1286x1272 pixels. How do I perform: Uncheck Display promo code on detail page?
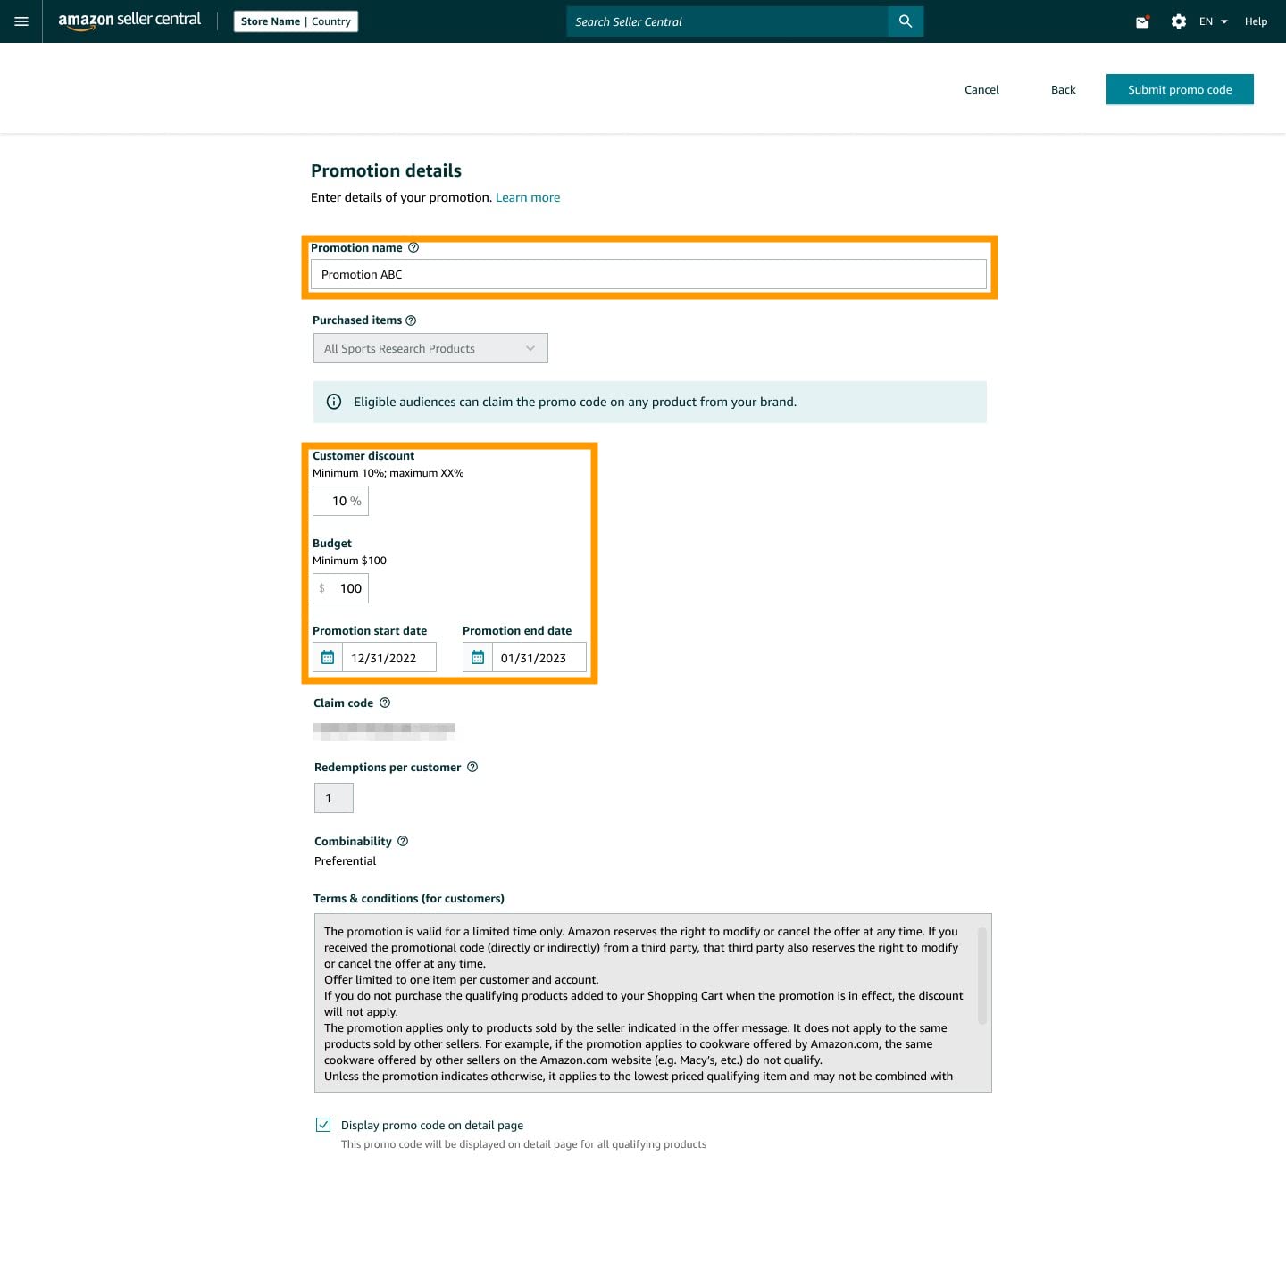323,1125
